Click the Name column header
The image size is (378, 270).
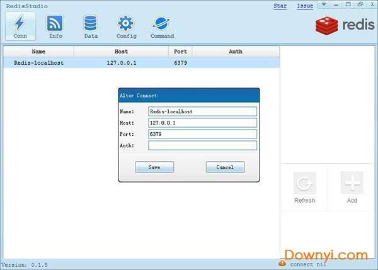(x=38, y=52)
